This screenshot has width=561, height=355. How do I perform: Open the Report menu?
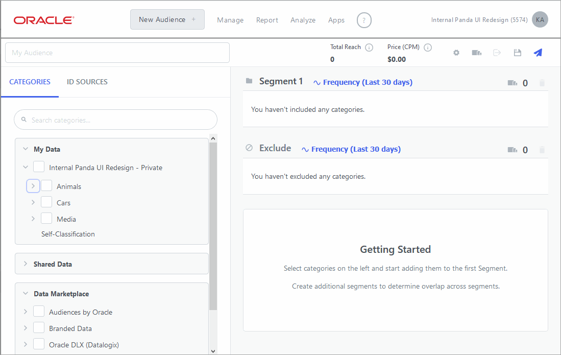tap(267, 20)
